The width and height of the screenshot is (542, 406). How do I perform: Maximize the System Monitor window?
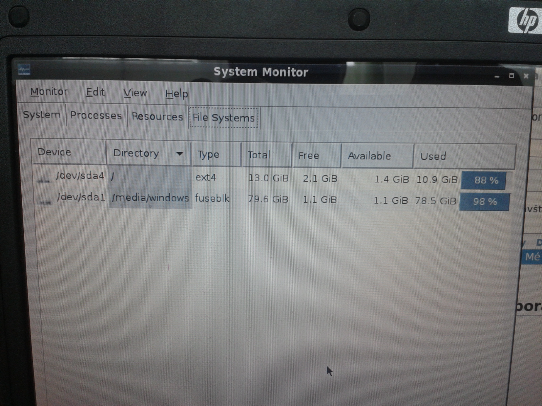512,76
